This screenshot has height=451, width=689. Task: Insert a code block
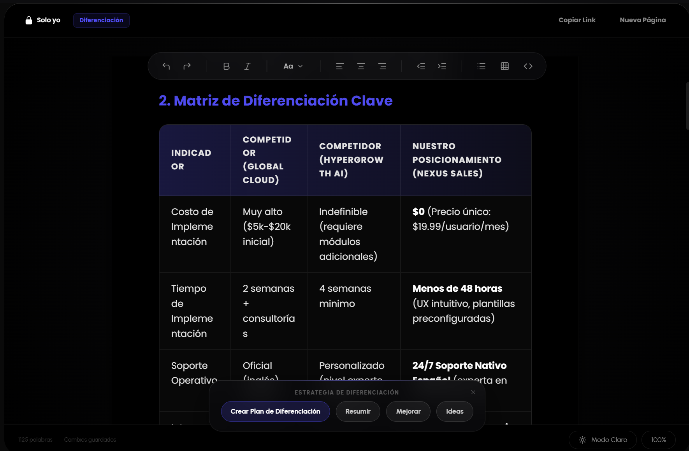click(x=528, y=66)
